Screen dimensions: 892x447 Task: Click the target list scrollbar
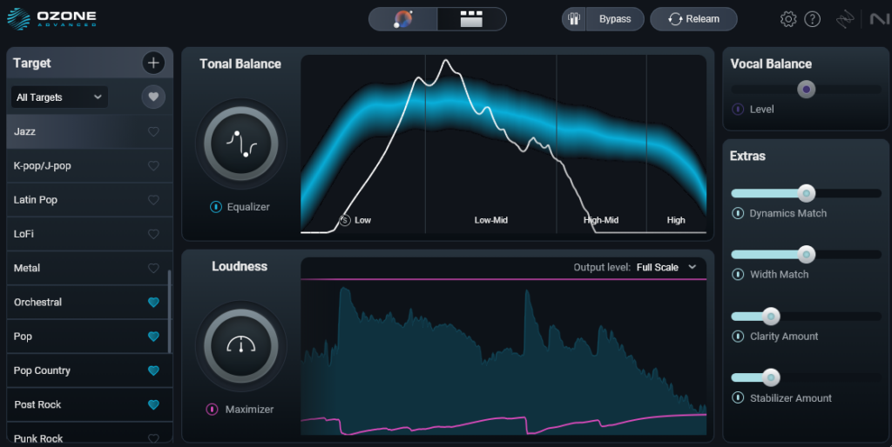170,311
